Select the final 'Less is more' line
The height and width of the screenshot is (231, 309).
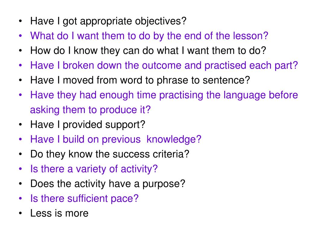click(59, 213)
